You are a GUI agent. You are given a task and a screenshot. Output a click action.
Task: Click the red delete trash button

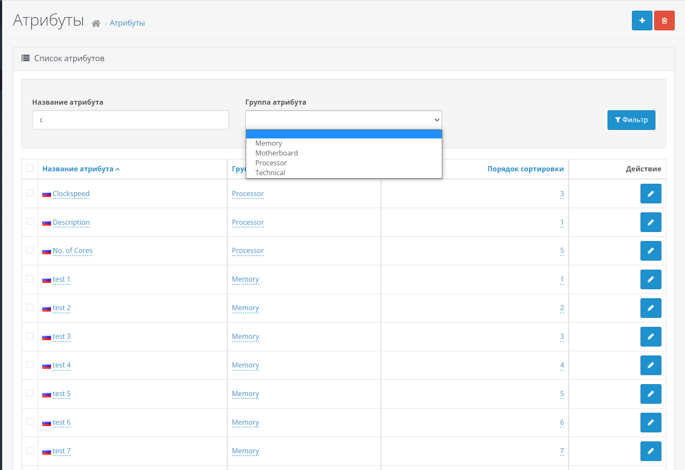[664, 21]
